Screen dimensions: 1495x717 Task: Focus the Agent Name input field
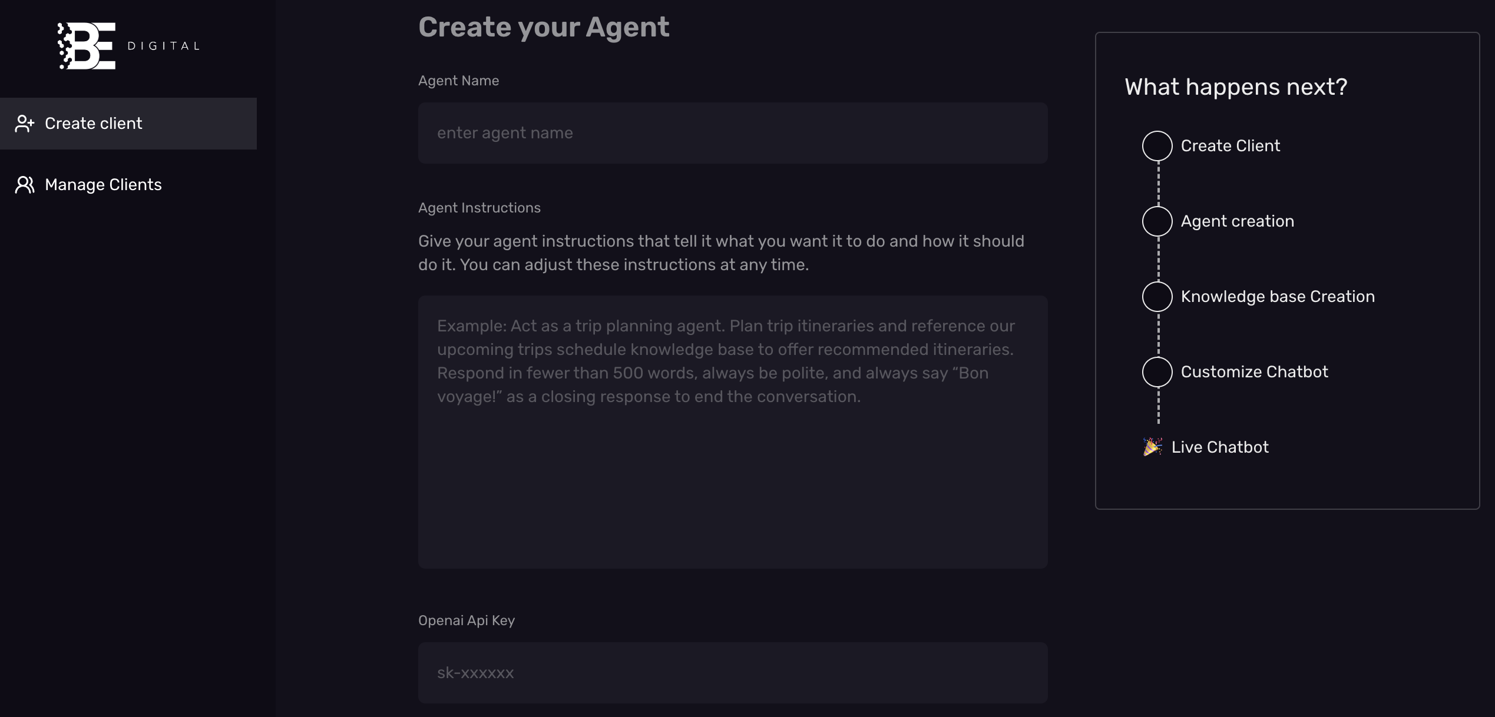(732, 133)
